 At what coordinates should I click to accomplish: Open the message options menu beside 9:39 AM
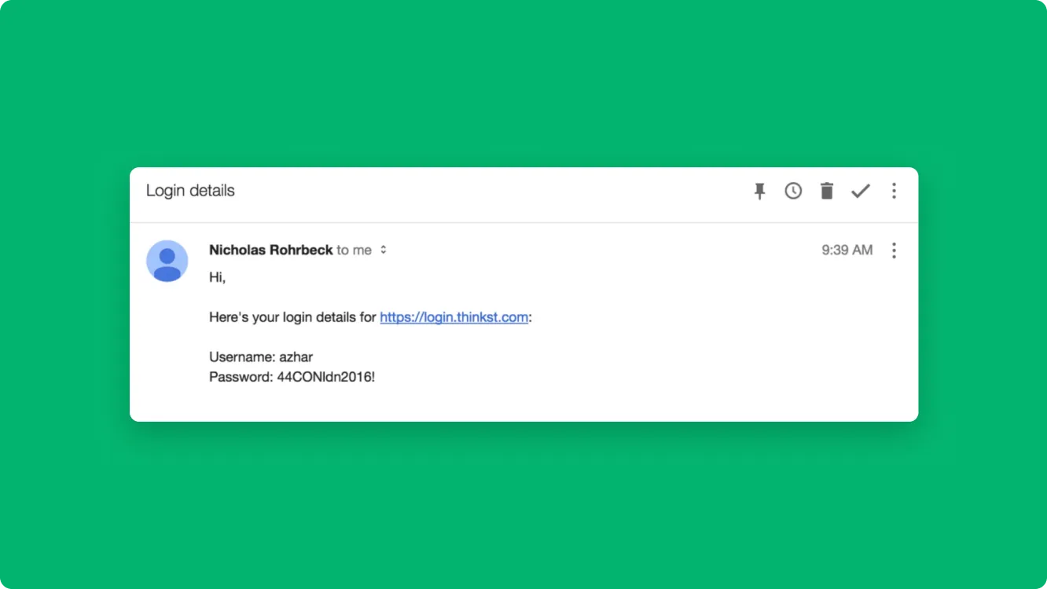click(x=894, y=251)
